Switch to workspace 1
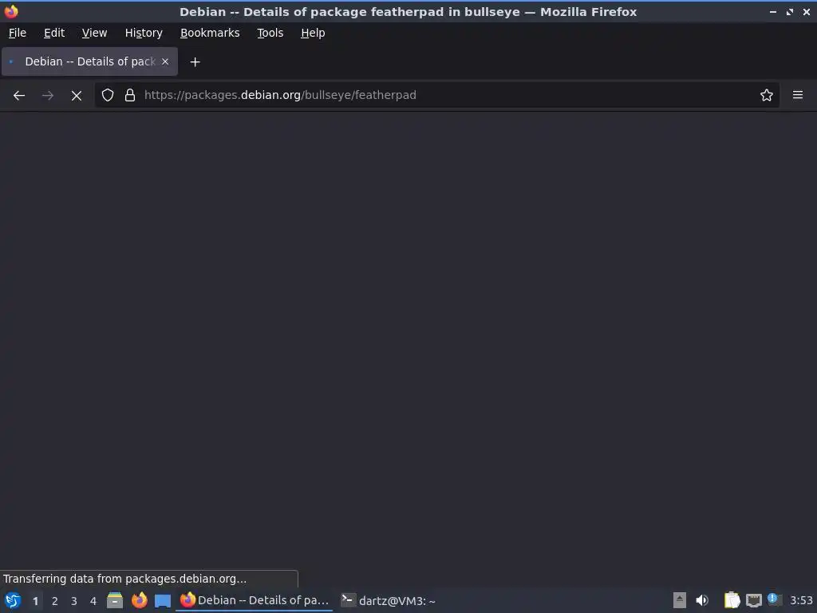This screenshot has width=817, height=613. click(x=35, y=601)
